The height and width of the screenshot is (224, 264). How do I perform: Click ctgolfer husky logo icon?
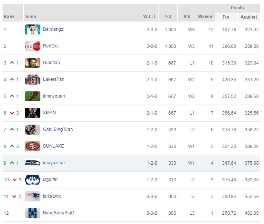tap(32, 180)
